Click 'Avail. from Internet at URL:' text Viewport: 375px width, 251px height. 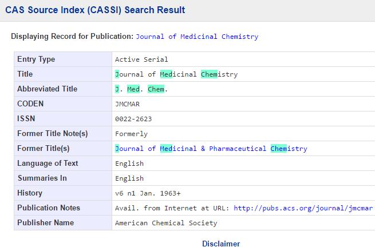tap(172, 208)
